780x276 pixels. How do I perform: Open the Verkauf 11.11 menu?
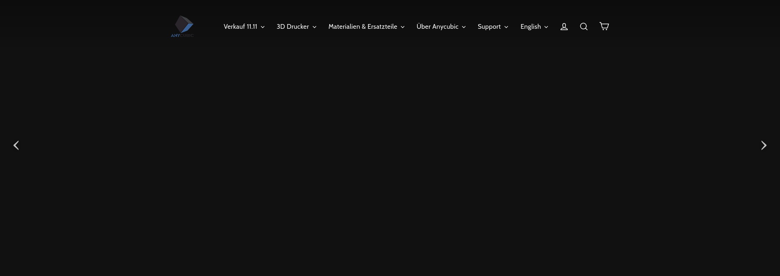coord(240,27)
